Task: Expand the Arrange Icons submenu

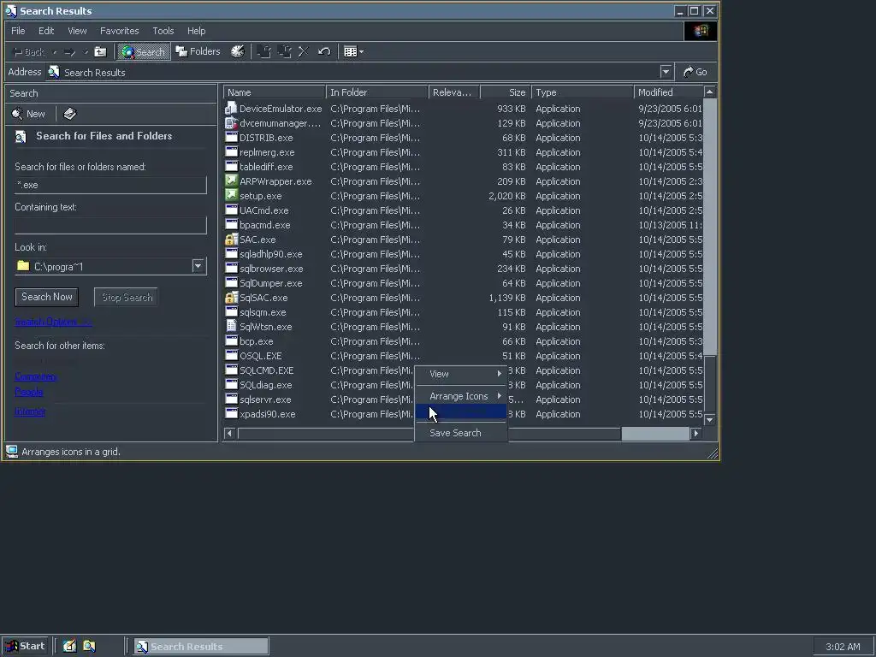Action: (461, 396)
